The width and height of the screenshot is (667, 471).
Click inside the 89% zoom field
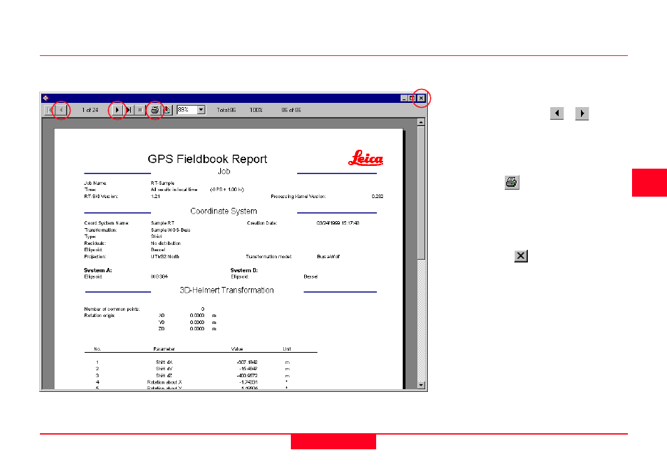pos(187,110)
